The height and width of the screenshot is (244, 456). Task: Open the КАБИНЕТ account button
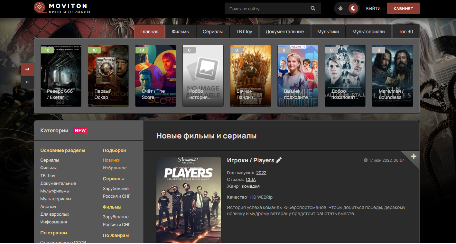[x=403, y=9]
